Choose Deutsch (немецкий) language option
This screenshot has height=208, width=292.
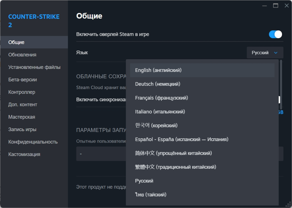[157, 84]
